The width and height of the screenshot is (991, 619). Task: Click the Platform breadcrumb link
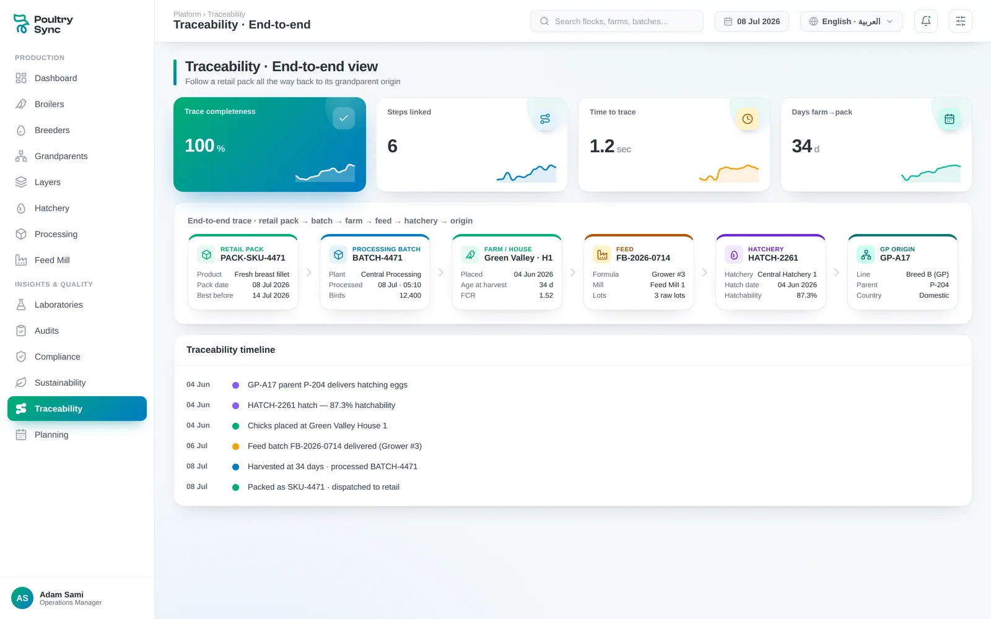(187, 14)
